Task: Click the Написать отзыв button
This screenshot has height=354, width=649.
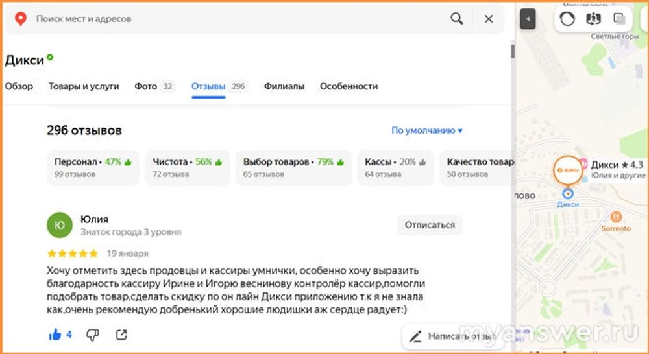Action: (x=453, y=336)
